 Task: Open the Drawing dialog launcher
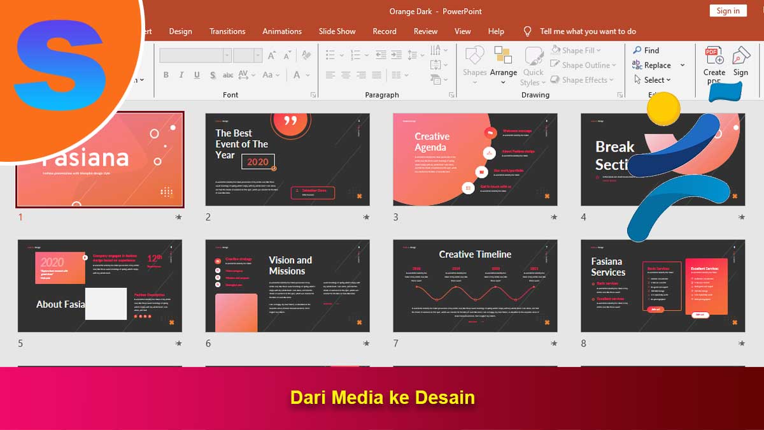point(621,95)
